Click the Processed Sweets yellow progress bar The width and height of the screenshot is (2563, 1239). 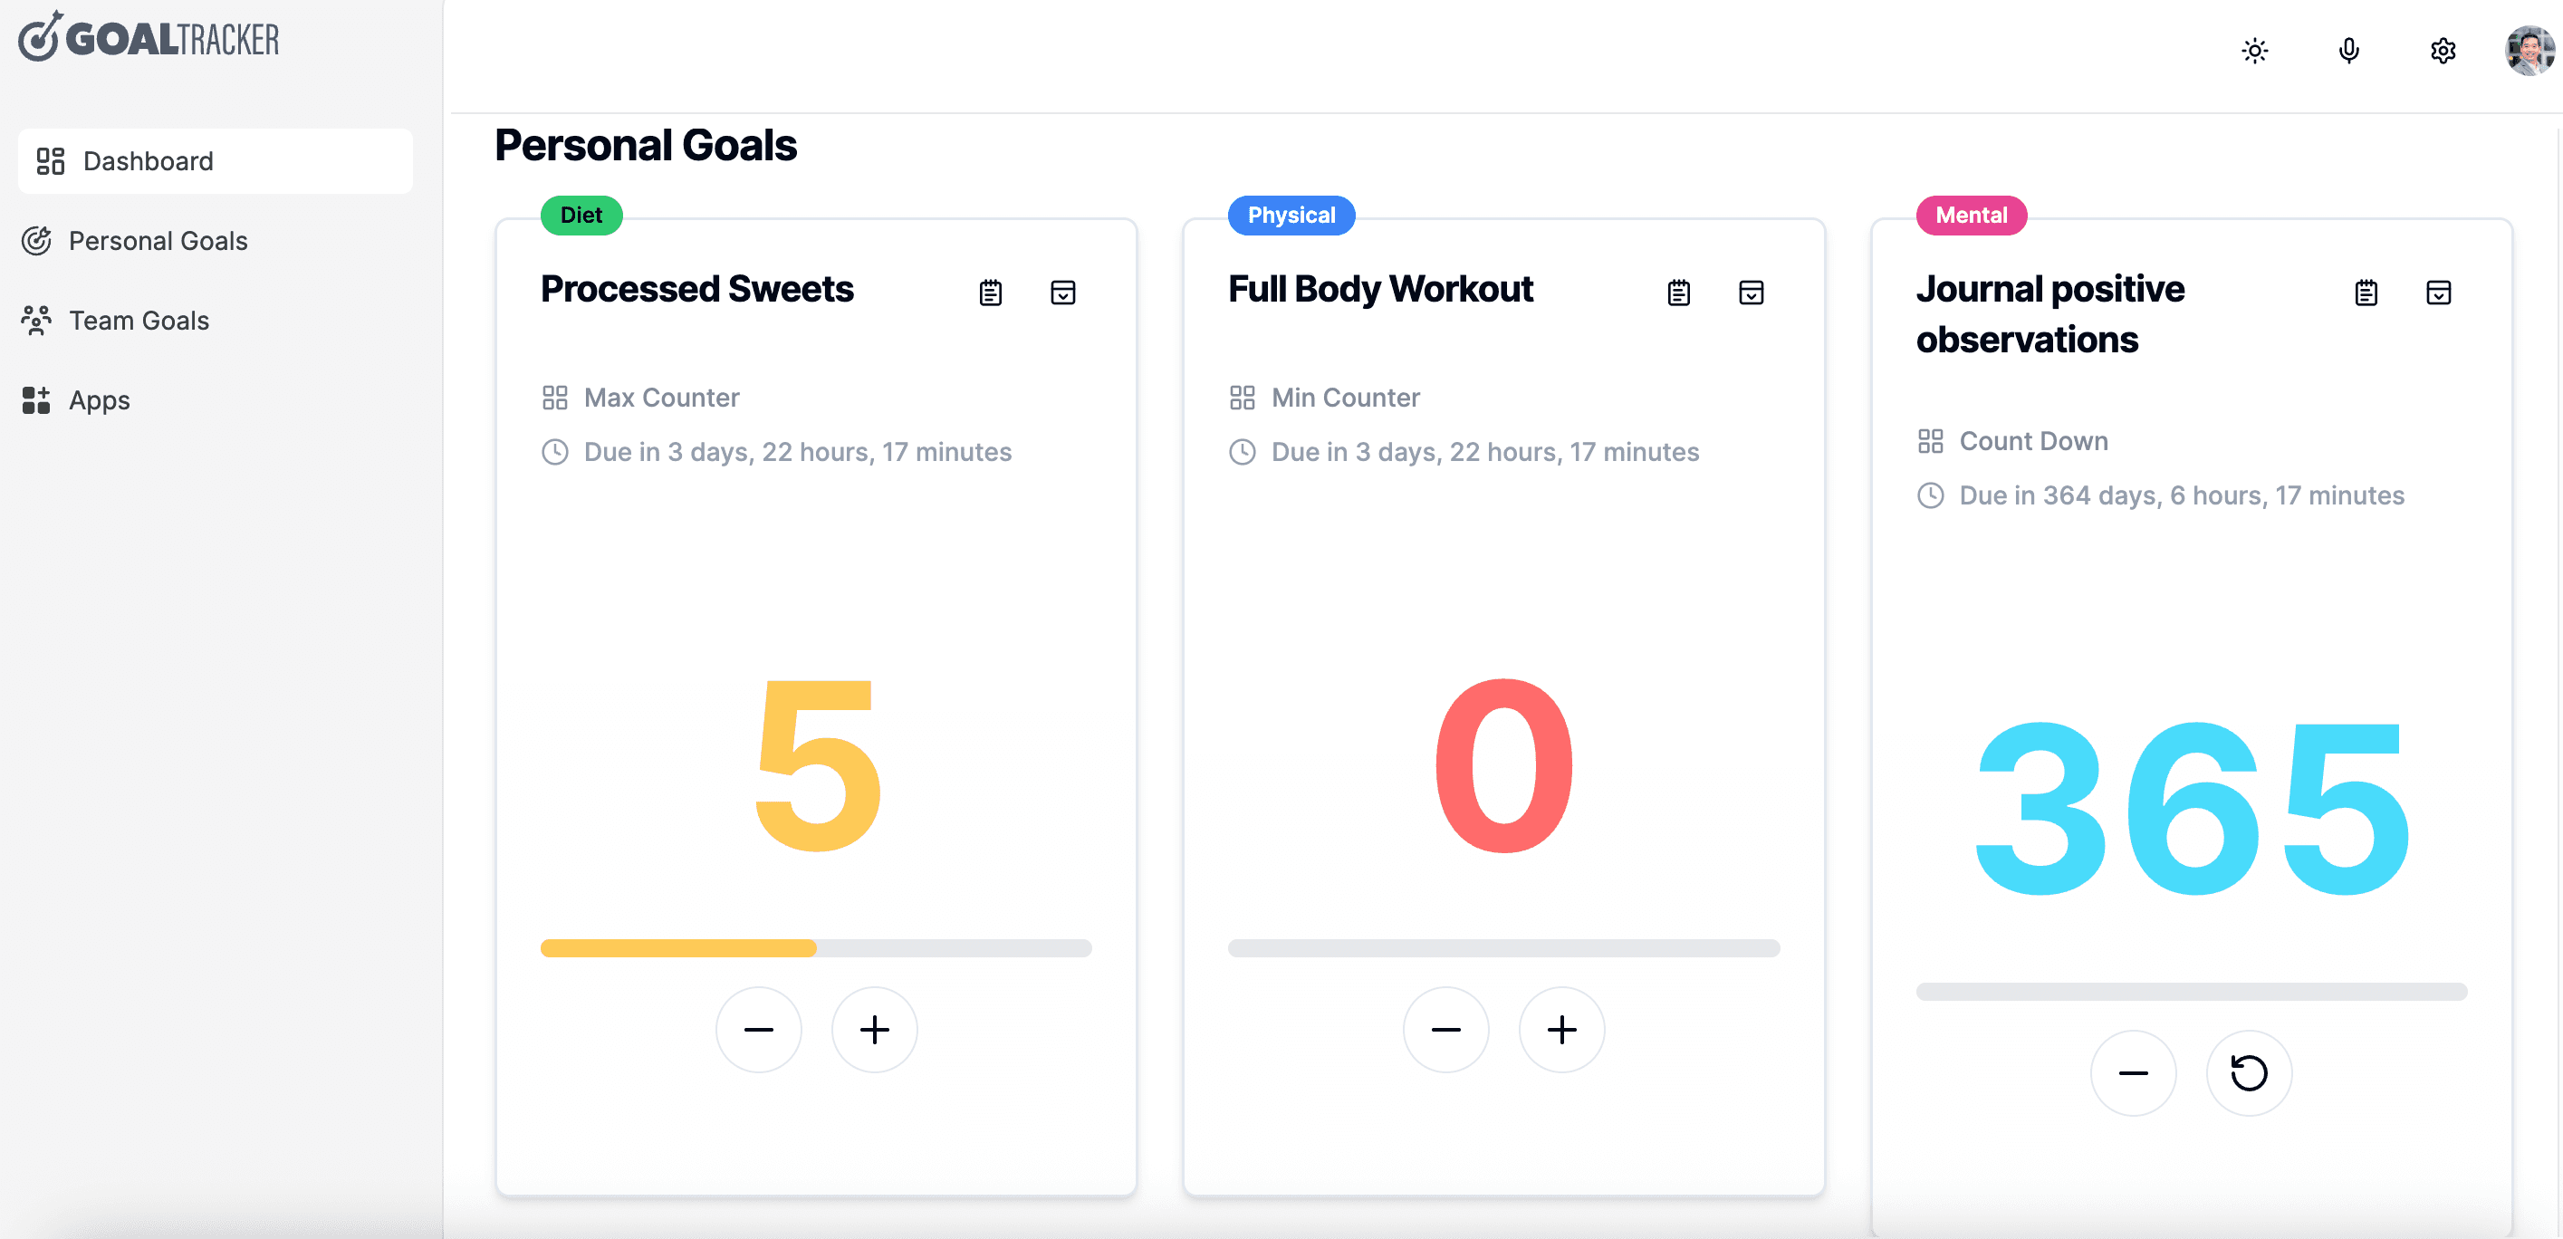point(677,948)
